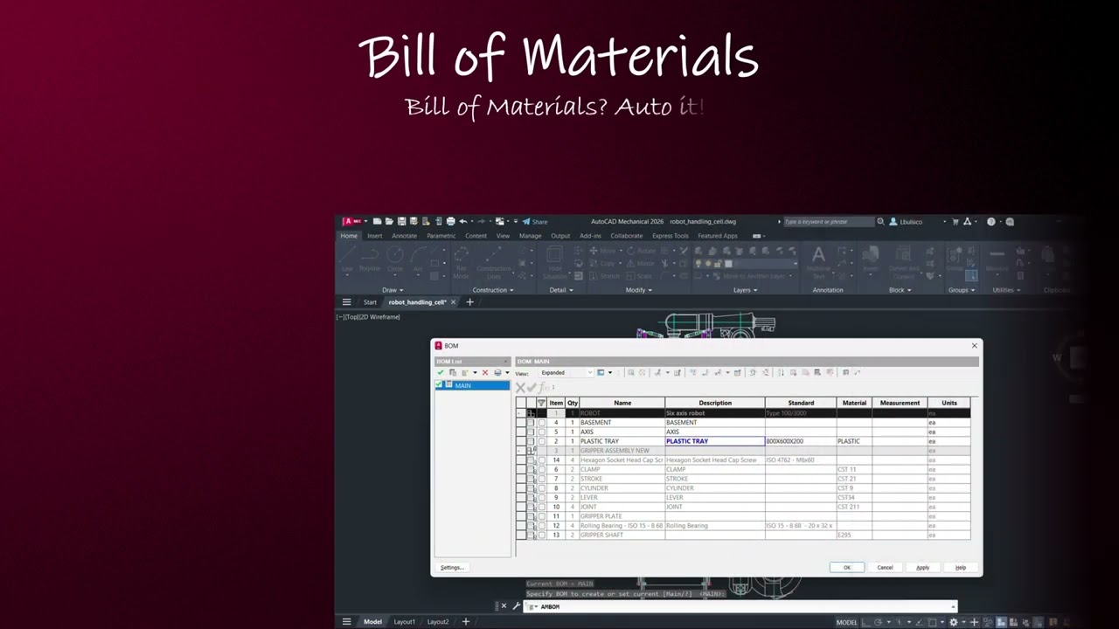Expand the Draw panel dropdown
This screenshot has height=629, width=1119.
392,290
